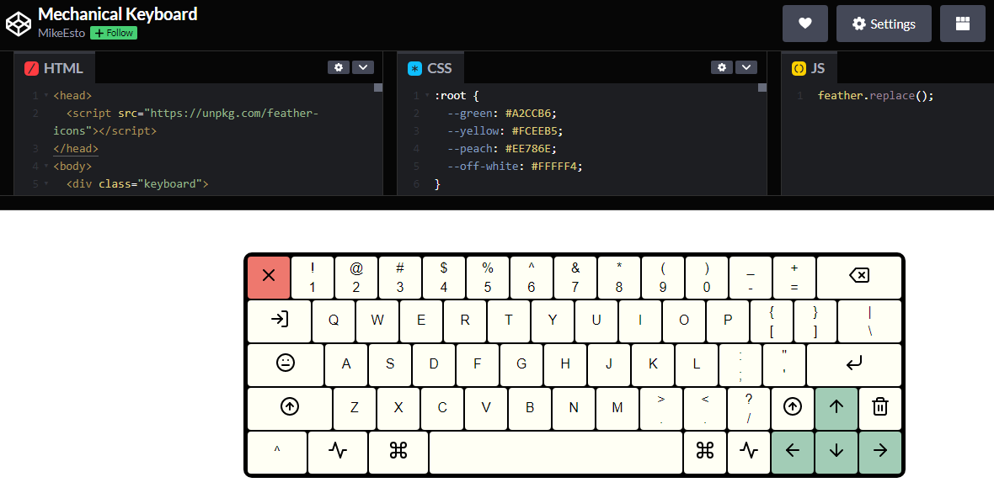Expand the CSS editor dropdown chevron

click(x=746, y=67)
